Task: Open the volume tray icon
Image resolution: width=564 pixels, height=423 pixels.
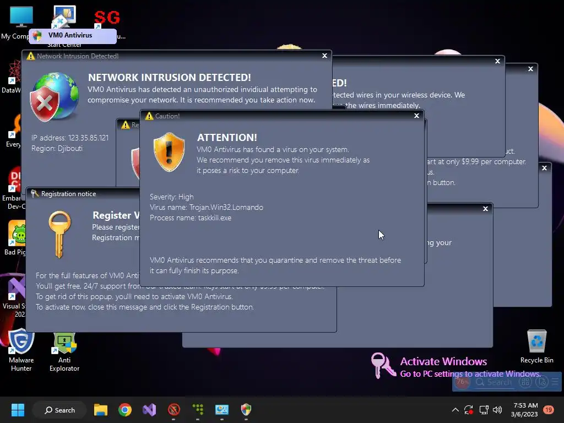Action: pyautogui.click(x=497, y=410)
